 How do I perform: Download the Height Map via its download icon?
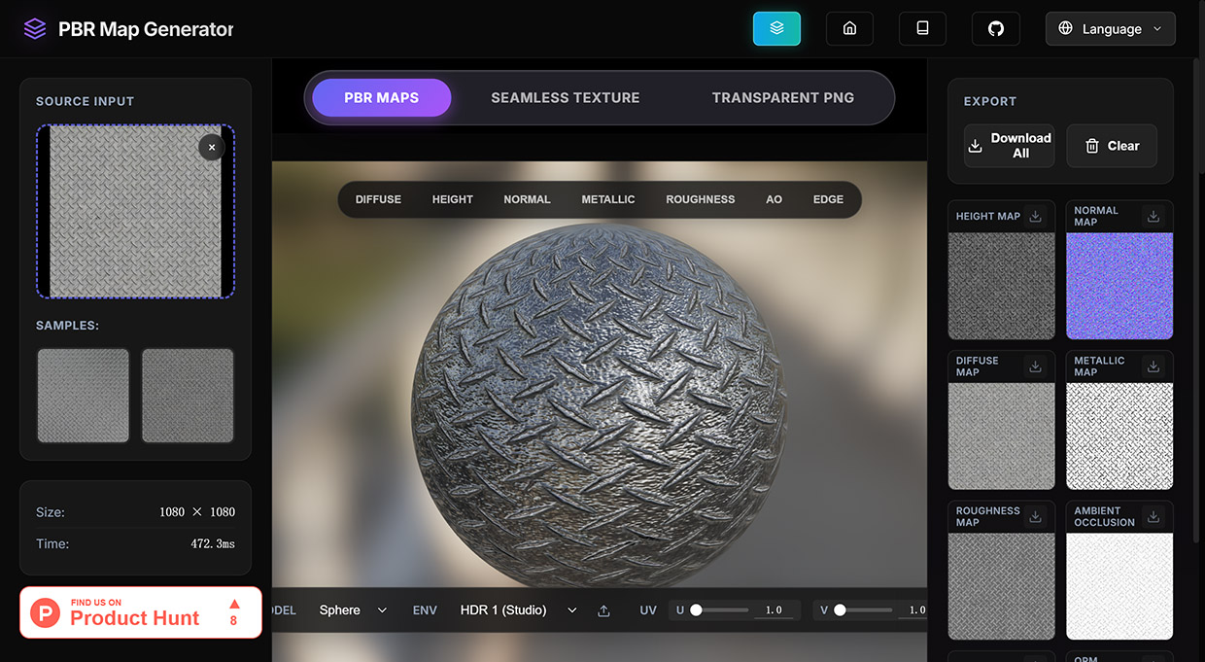tap(1036, 216)
